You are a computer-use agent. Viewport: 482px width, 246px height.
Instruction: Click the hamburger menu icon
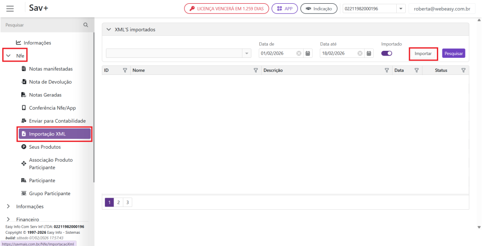pos(10,8)
